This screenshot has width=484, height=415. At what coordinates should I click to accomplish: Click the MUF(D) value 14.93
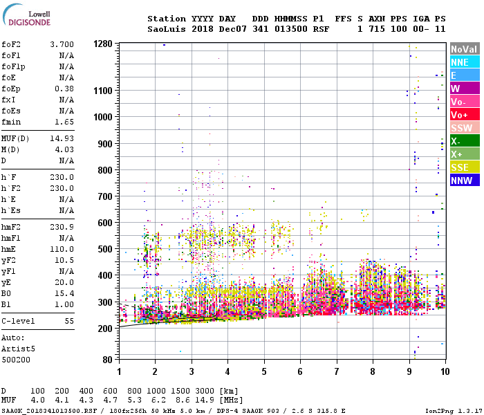pos(62,138)
